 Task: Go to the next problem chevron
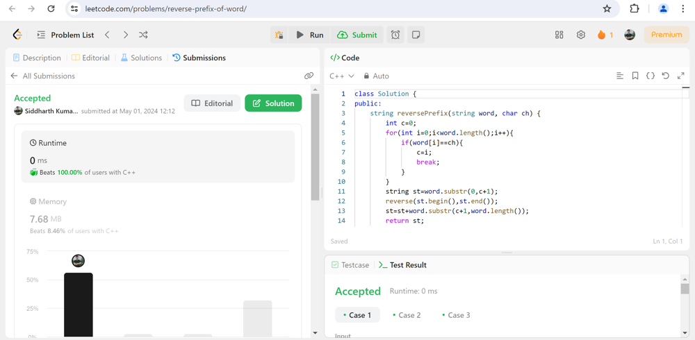(125, 35)
